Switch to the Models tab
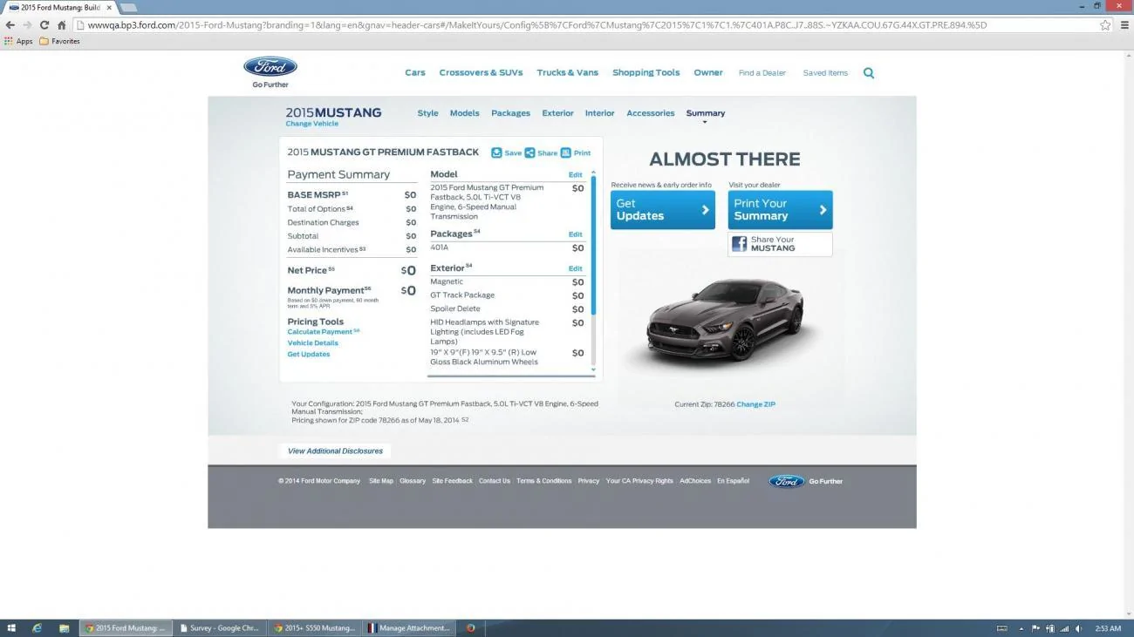 coord(465,113)
